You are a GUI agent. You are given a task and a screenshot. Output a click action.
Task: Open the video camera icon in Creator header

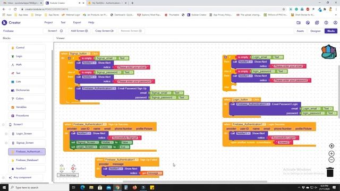[299, 22]
